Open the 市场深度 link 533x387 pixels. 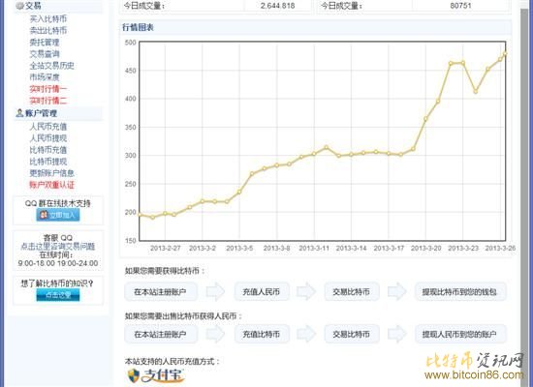[x=45, y=77]
